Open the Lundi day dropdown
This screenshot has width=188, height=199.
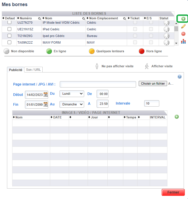(72, 94)
